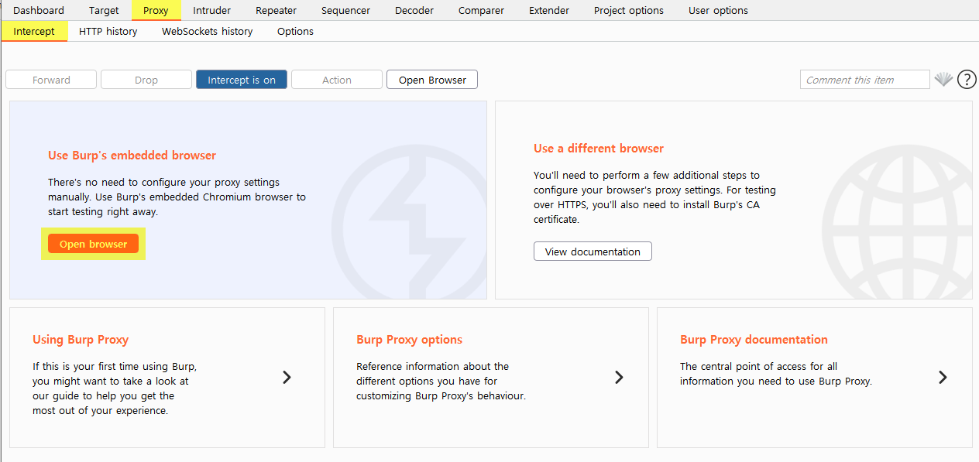Click the Drop button

click(146, 80)
